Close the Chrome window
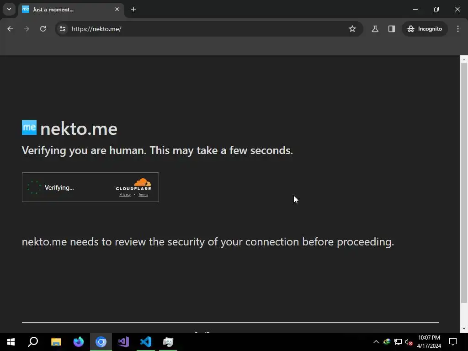The width and height of the screenshot is (468, 351). click(457, 9)
